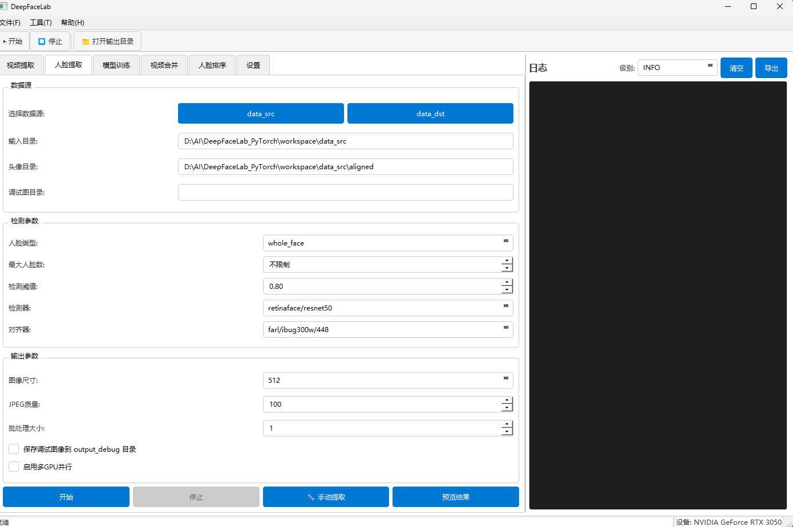Image resolution: width=793 pixels, height=527 pixels.
Task: Click the preview results (预览结果) button
Action: coord(455,497)
